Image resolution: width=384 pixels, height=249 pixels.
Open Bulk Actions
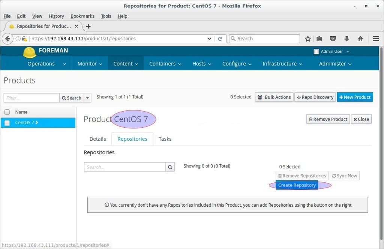pos(274,97)
